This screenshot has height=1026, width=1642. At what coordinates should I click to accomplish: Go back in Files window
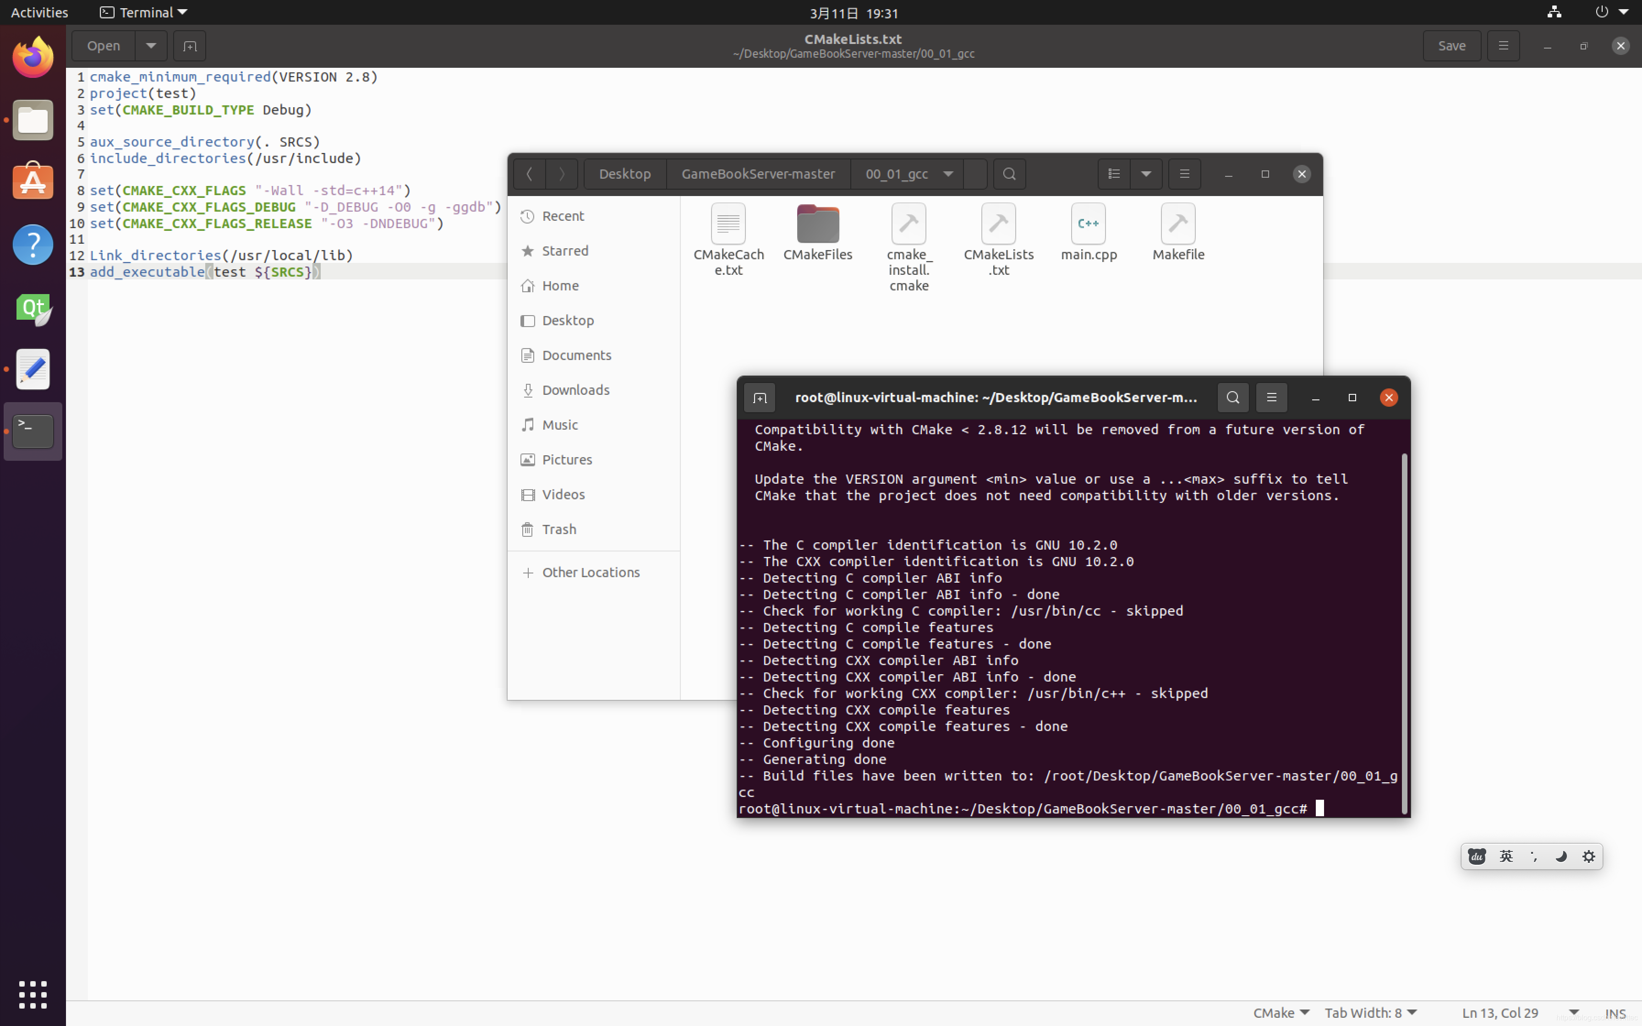(529, 175)
